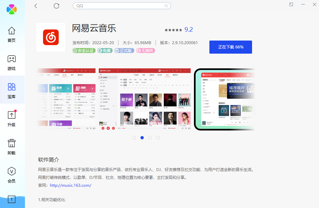Click the mini-window mode icon
Viewport: 319px width, 208px height.
coord(291,5)
